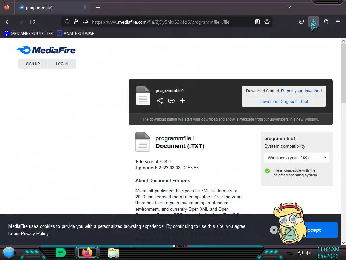Viewport: 346px width, 260px height.
Task: Click the 'Uploaded: 2023-08-08 12:55:58' text
Action: (167, 168)
